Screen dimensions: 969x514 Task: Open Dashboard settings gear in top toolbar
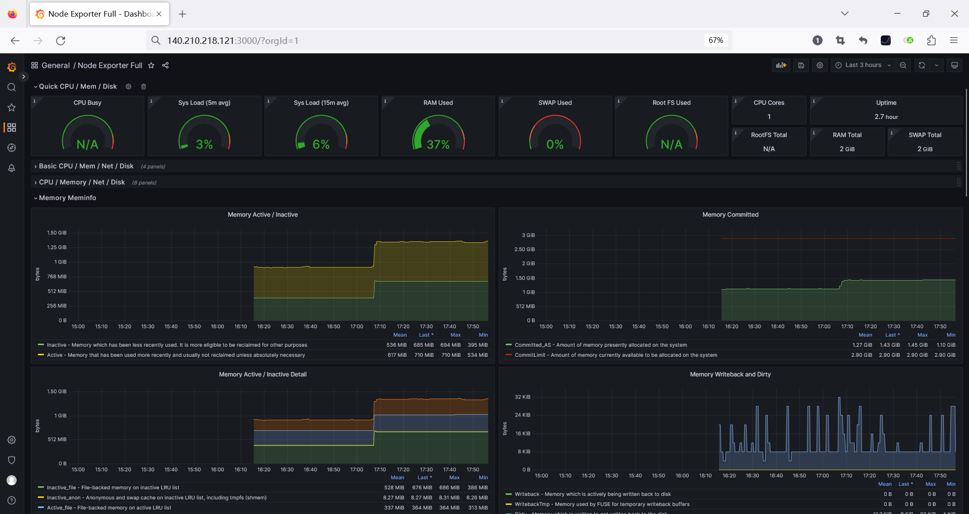820,66
